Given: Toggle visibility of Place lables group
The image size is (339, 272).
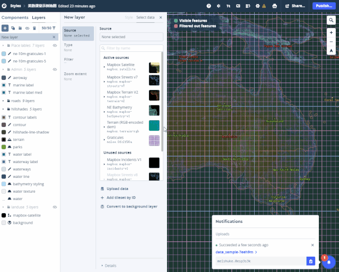Looking at the screenshot, I should [x=55, y=46].
